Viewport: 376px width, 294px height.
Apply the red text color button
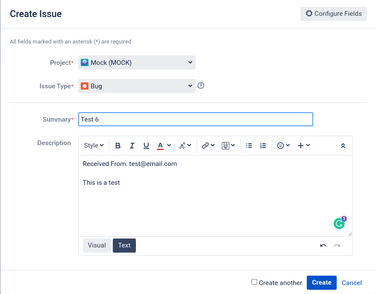[160, 146]
